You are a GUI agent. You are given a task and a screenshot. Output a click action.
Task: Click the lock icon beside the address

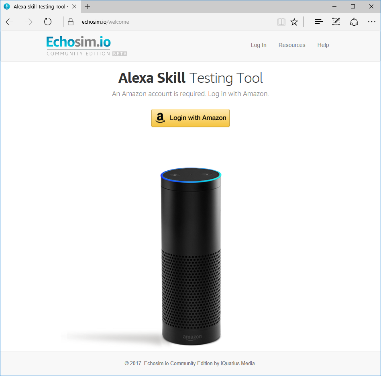click(x=71, y=22)
